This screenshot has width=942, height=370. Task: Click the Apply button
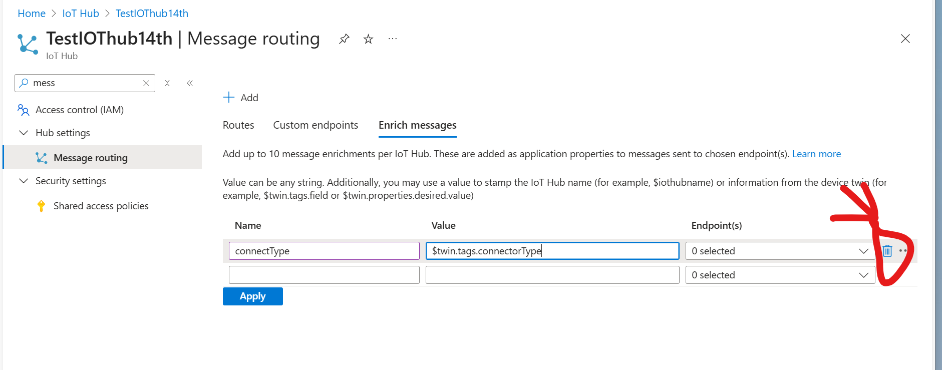253,296
